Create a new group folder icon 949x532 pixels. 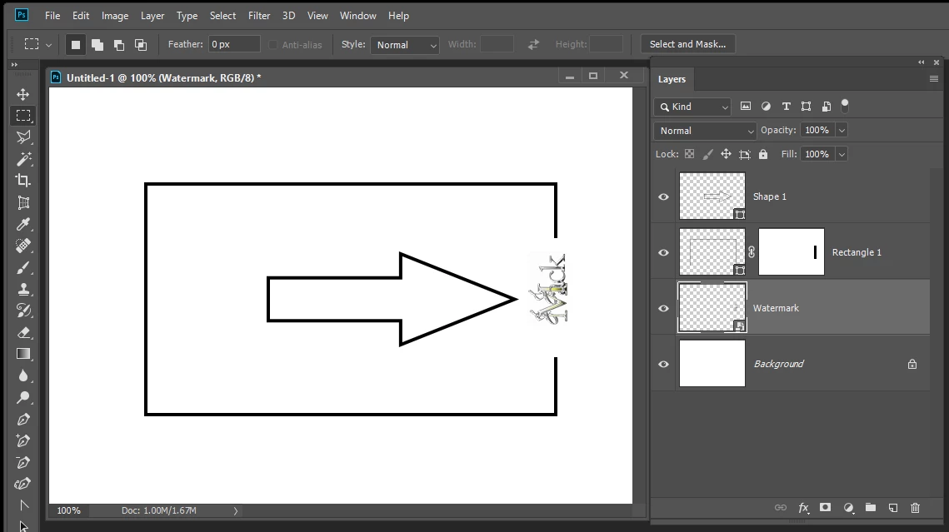(x=871, y=508)
